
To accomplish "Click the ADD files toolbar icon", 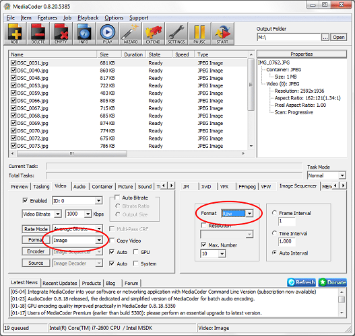I will tap(15, 34).
